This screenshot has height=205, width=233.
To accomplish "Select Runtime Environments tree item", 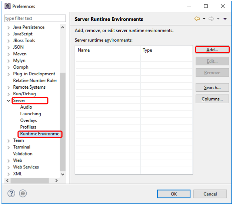I will 40,134.
